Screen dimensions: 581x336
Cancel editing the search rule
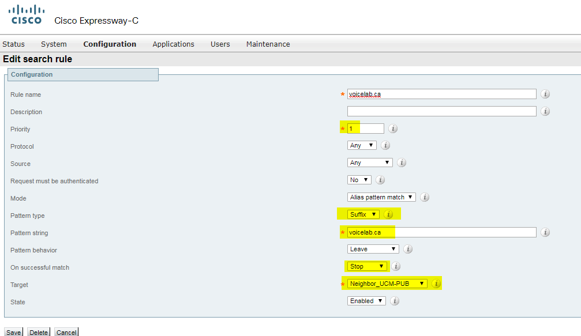(x=66, y=332)
